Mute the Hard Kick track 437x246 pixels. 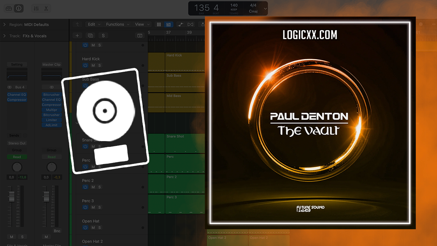(93, 65)
